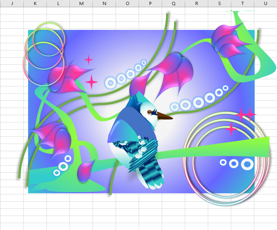Screen dimensions: 277x230
Task: Select column R header
Action: (196, 3)
